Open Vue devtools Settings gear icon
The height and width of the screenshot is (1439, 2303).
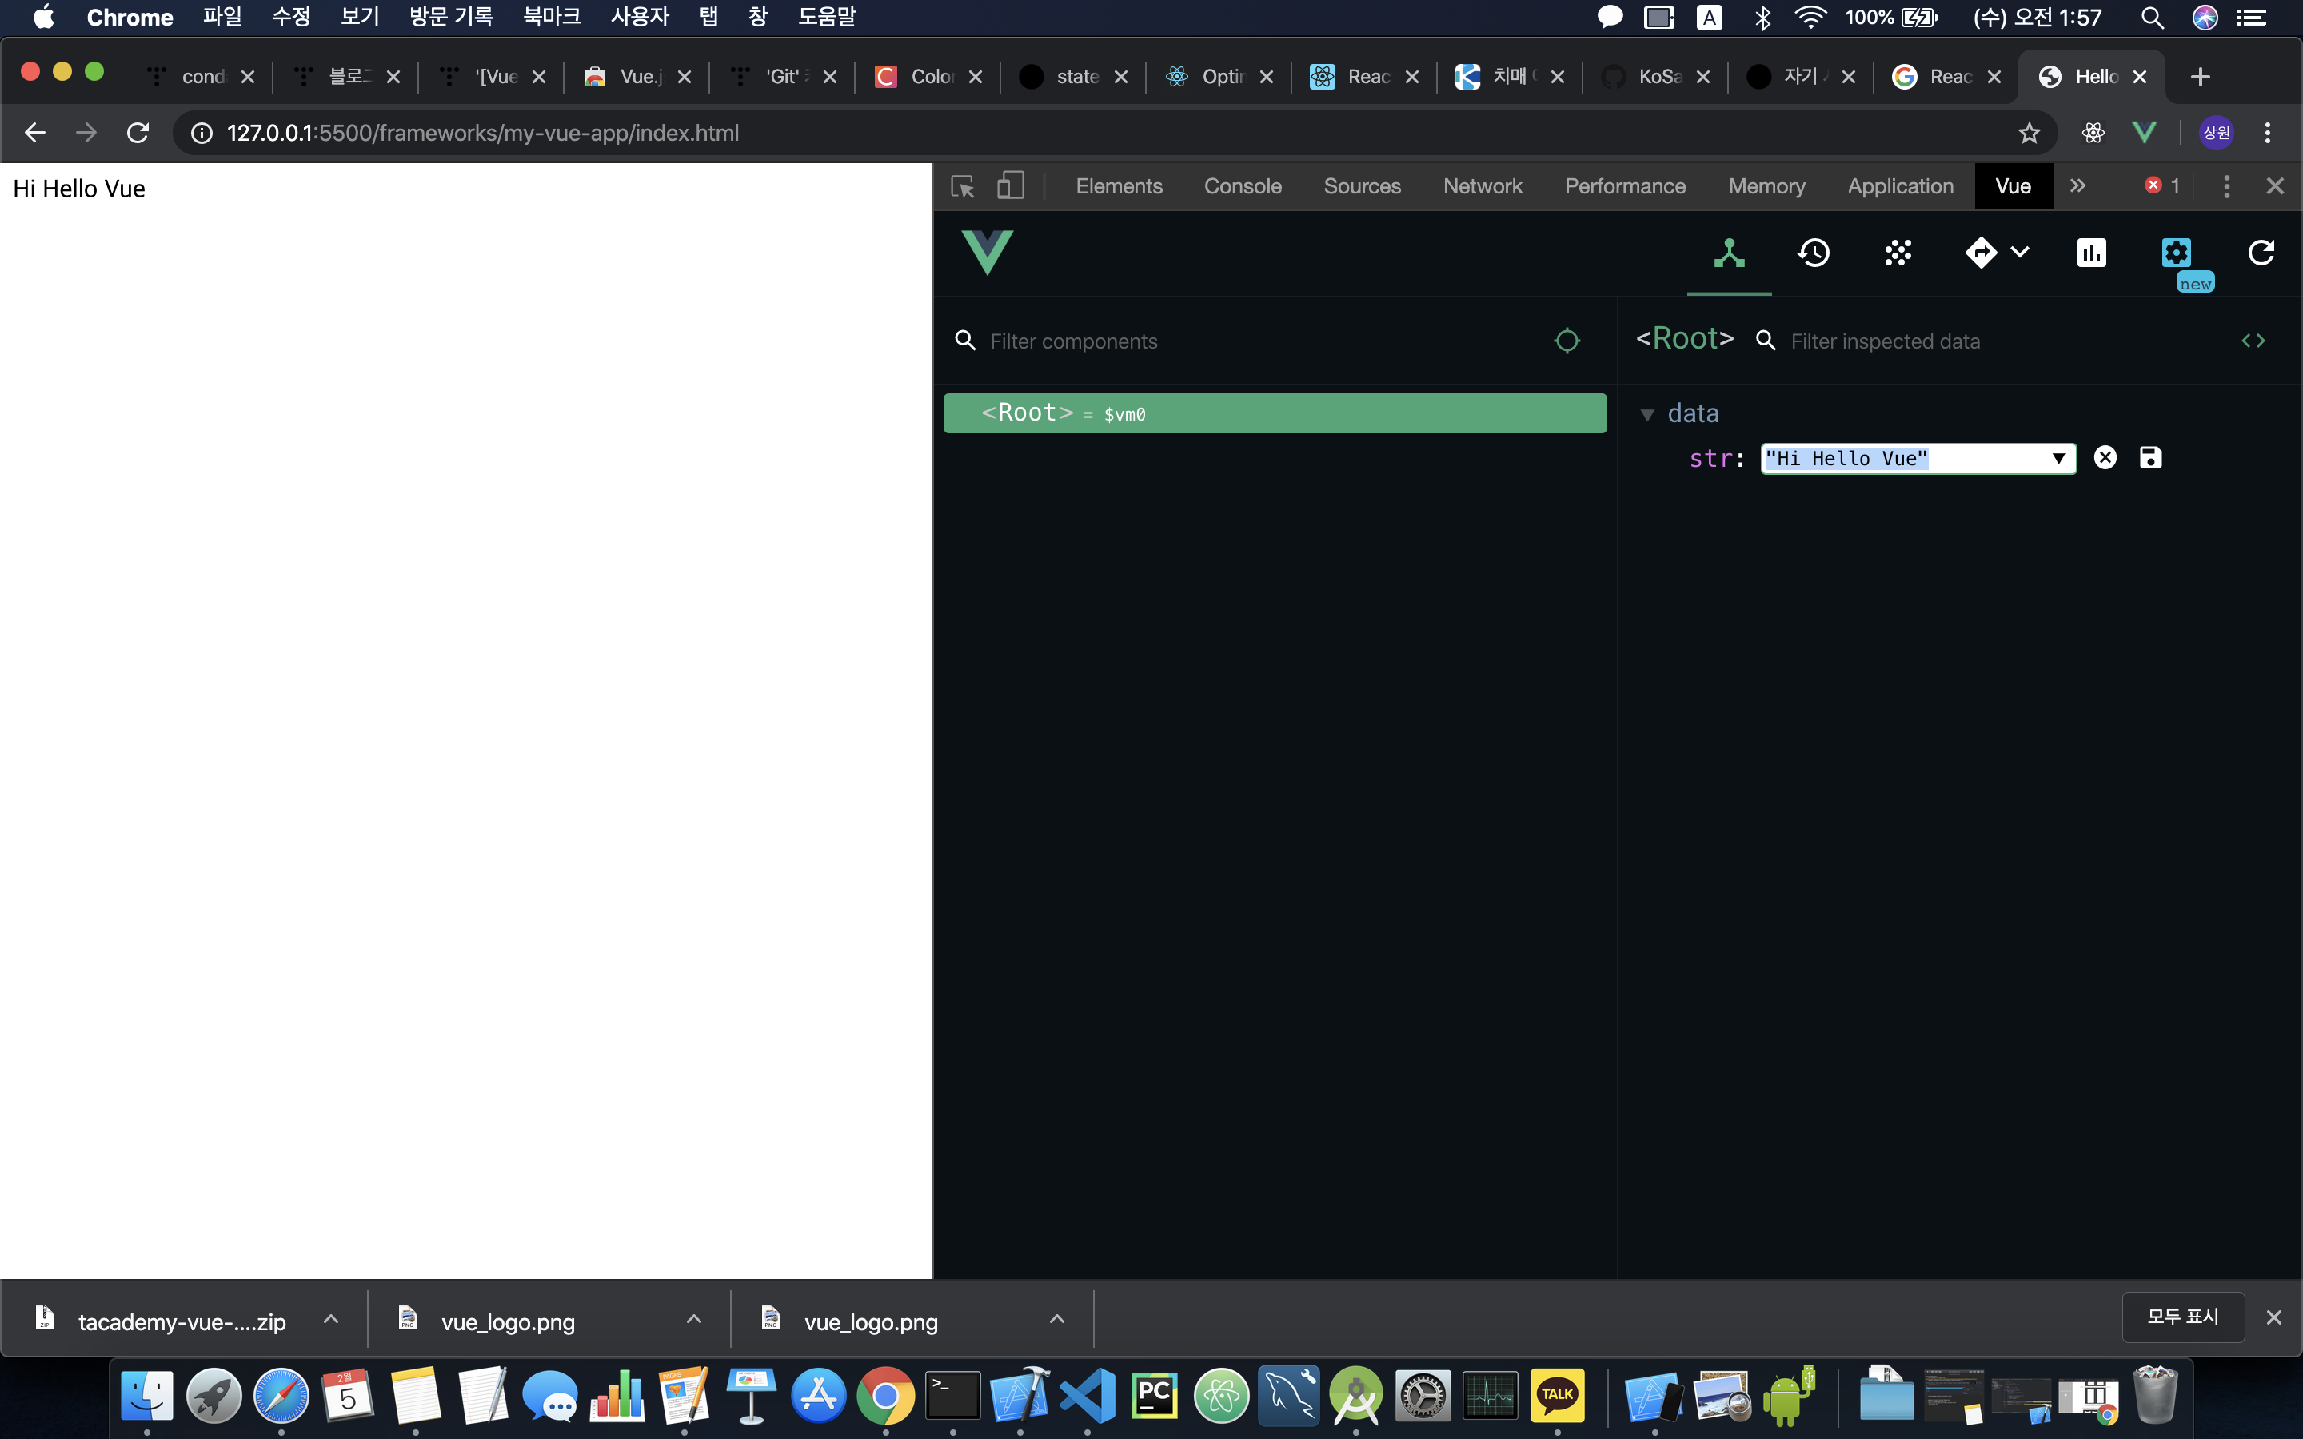[2176, 253]
